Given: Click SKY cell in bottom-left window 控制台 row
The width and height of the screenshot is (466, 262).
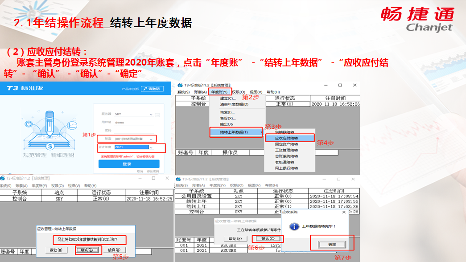Looking at the screenshot, I should (x=59, y=199).
